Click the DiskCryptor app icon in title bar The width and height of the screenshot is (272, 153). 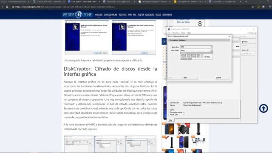click(169, 29)
